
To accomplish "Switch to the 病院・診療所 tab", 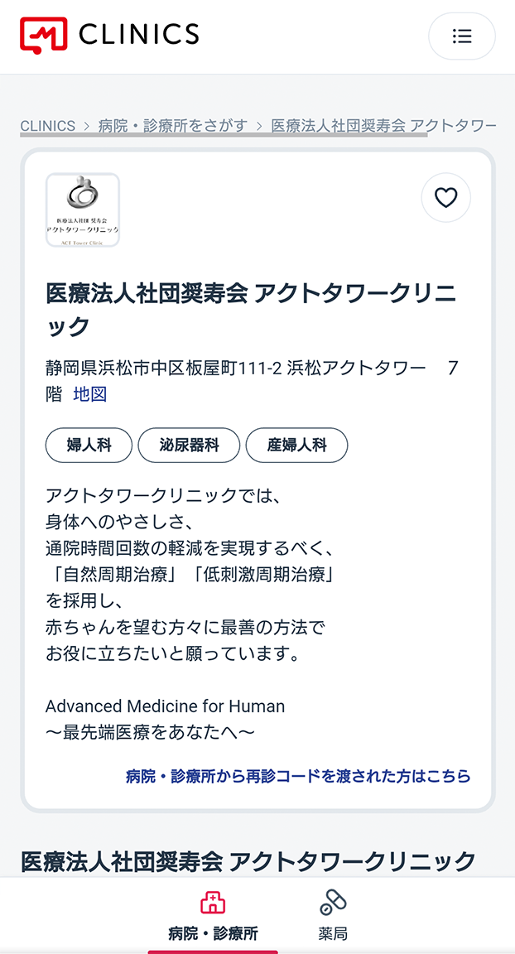I will 213,915.
